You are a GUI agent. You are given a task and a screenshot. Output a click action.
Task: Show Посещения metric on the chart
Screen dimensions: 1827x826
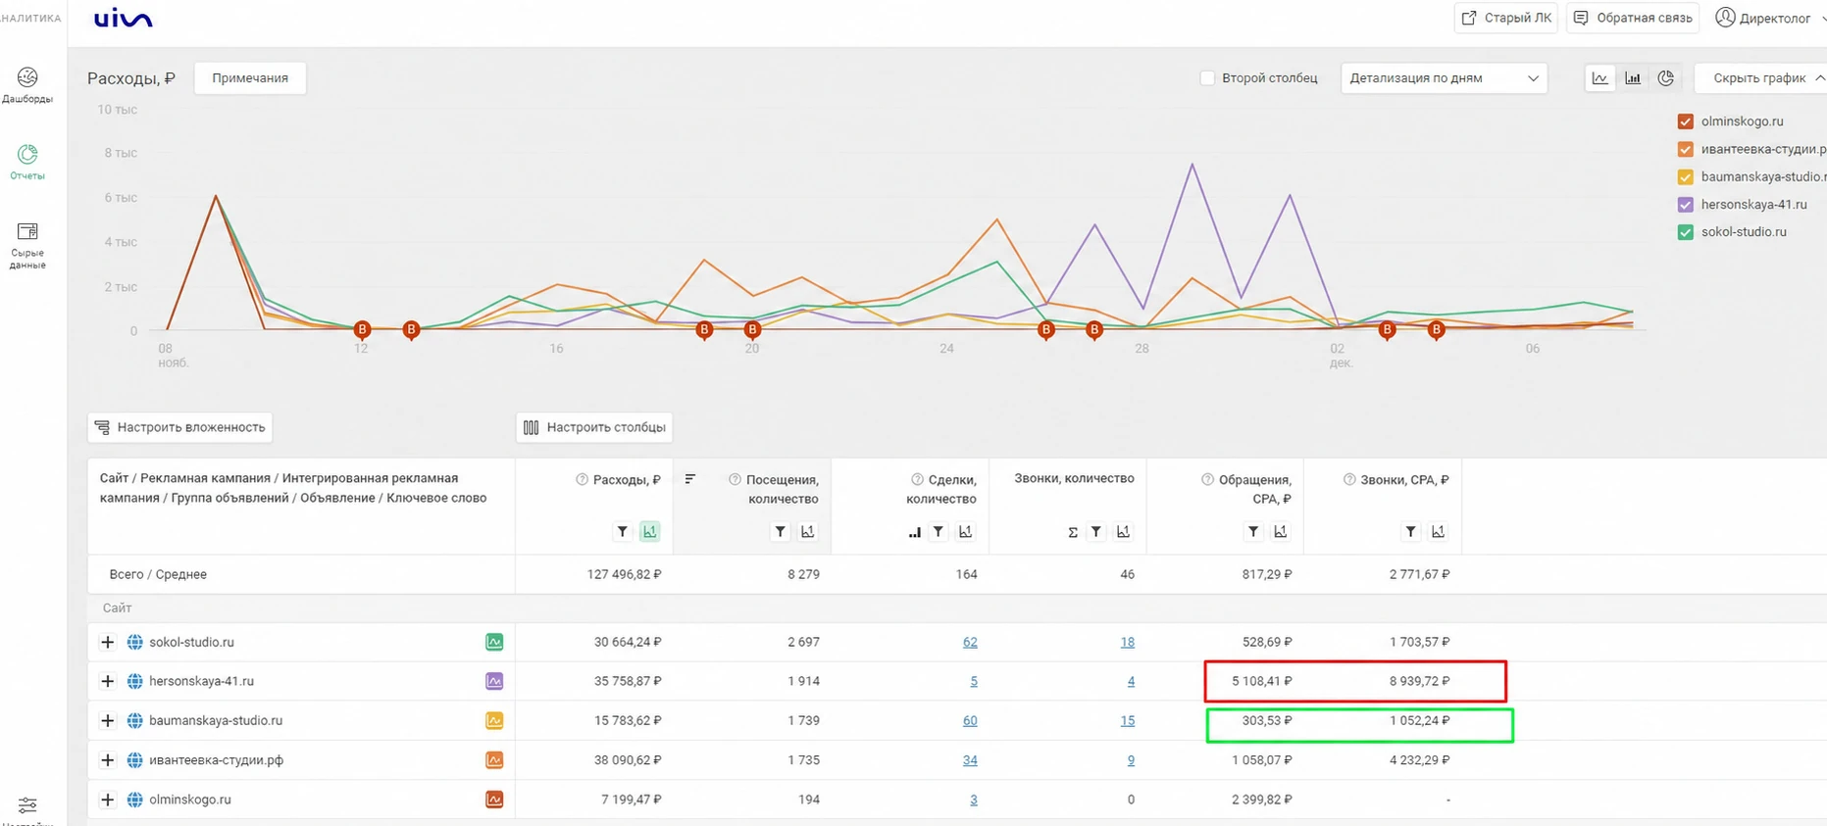[807, 532]
